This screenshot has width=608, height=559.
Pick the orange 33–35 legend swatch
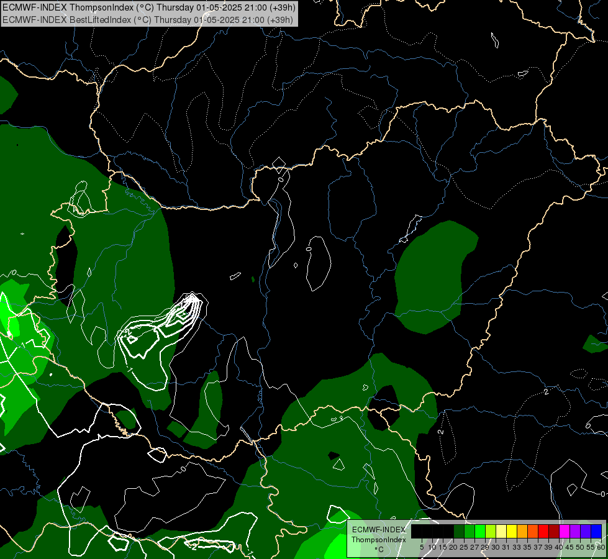(x=522, y=531)
